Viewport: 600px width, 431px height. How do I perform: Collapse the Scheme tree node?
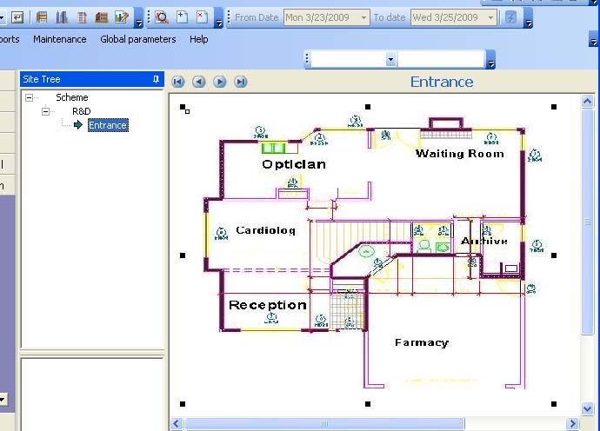point(30,97)
